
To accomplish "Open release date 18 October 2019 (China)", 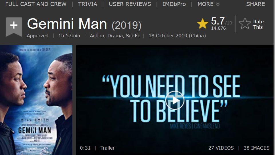I will tap(177, 36).
